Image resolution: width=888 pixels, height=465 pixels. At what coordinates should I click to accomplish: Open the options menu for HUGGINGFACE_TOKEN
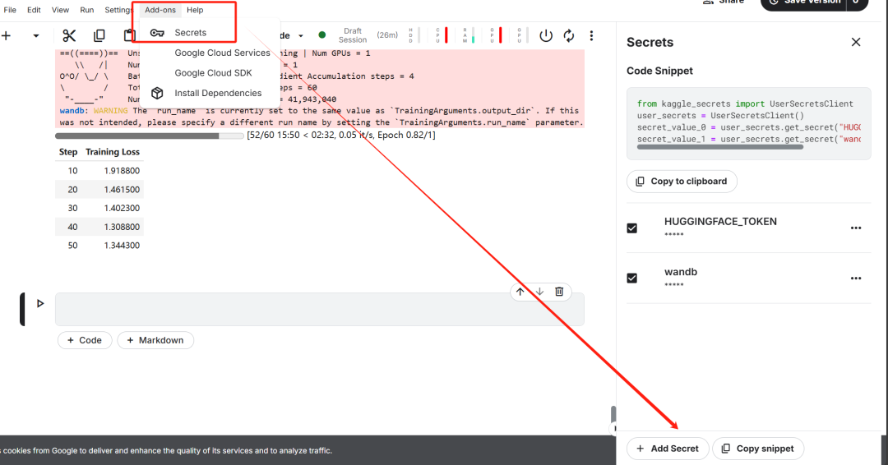pos(856,228)
